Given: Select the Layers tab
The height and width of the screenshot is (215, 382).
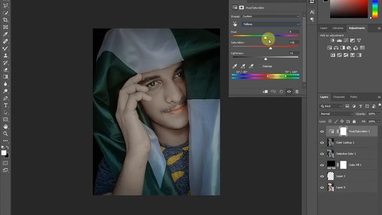Looking at the screenshot, I should (324, 97).
